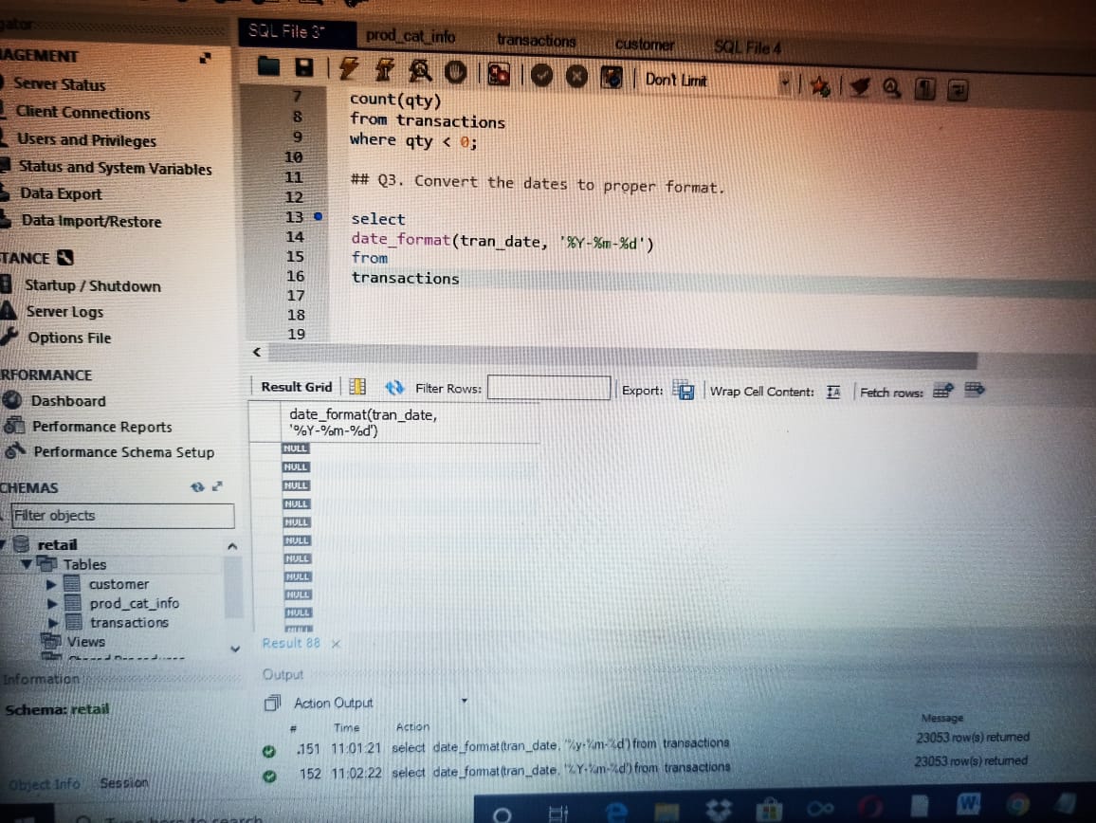1096x823 pixels.
Task: Refresh the result grid filter
Action: (x=397, y=388)
